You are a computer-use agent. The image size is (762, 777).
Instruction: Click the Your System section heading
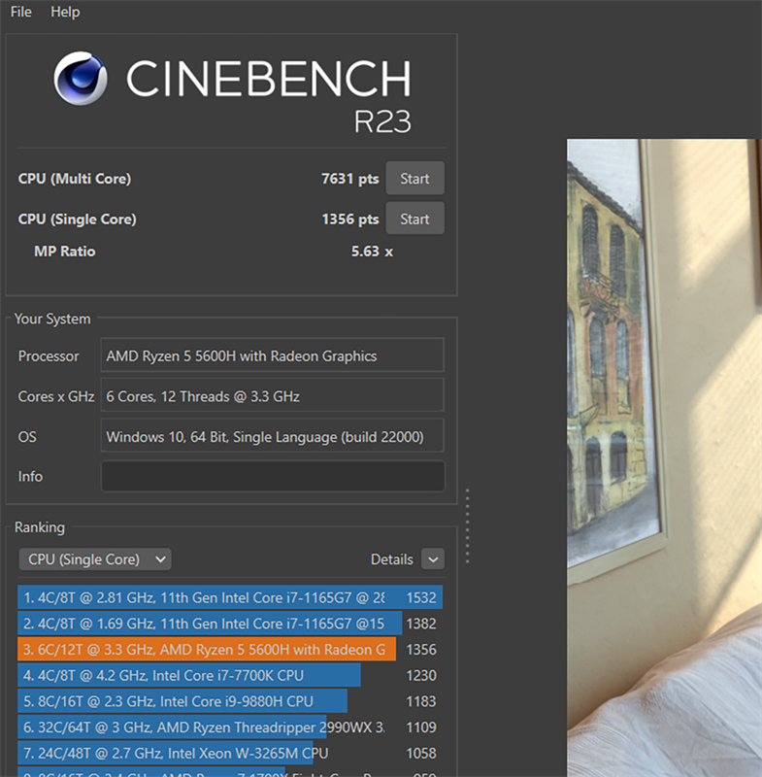52,319
